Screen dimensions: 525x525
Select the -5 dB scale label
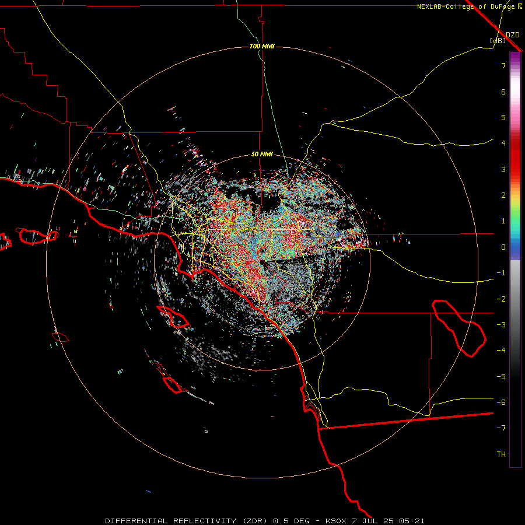click(501, 377)
